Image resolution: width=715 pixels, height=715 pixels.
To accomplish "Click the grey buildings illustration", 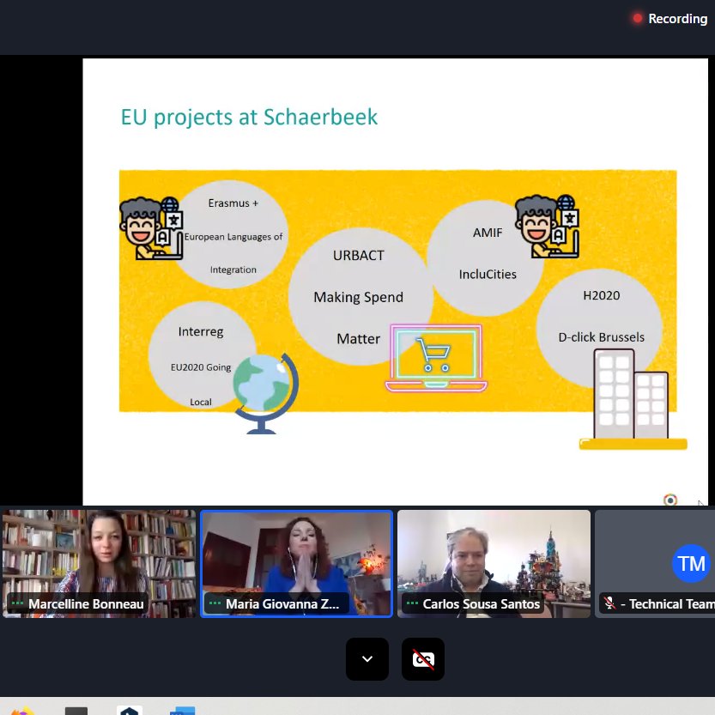I will (x=633, y=399).
